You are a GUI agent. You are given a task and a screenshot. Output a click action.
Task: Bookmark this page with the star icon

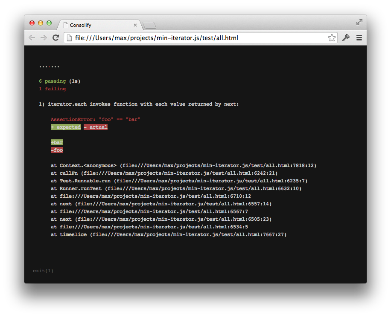click(x=332, y=38)
